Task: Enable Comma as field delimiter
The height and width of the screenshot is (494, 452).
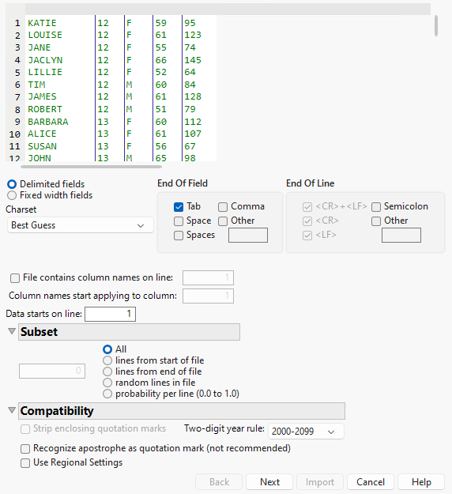Action: tap(223, 207)
